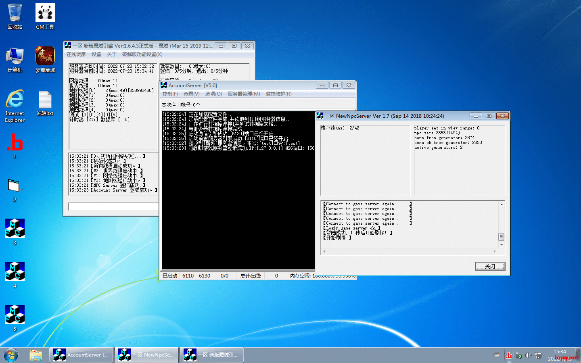
Task: Click the down arrow of NPC log scrollbar
Action: 502,245
